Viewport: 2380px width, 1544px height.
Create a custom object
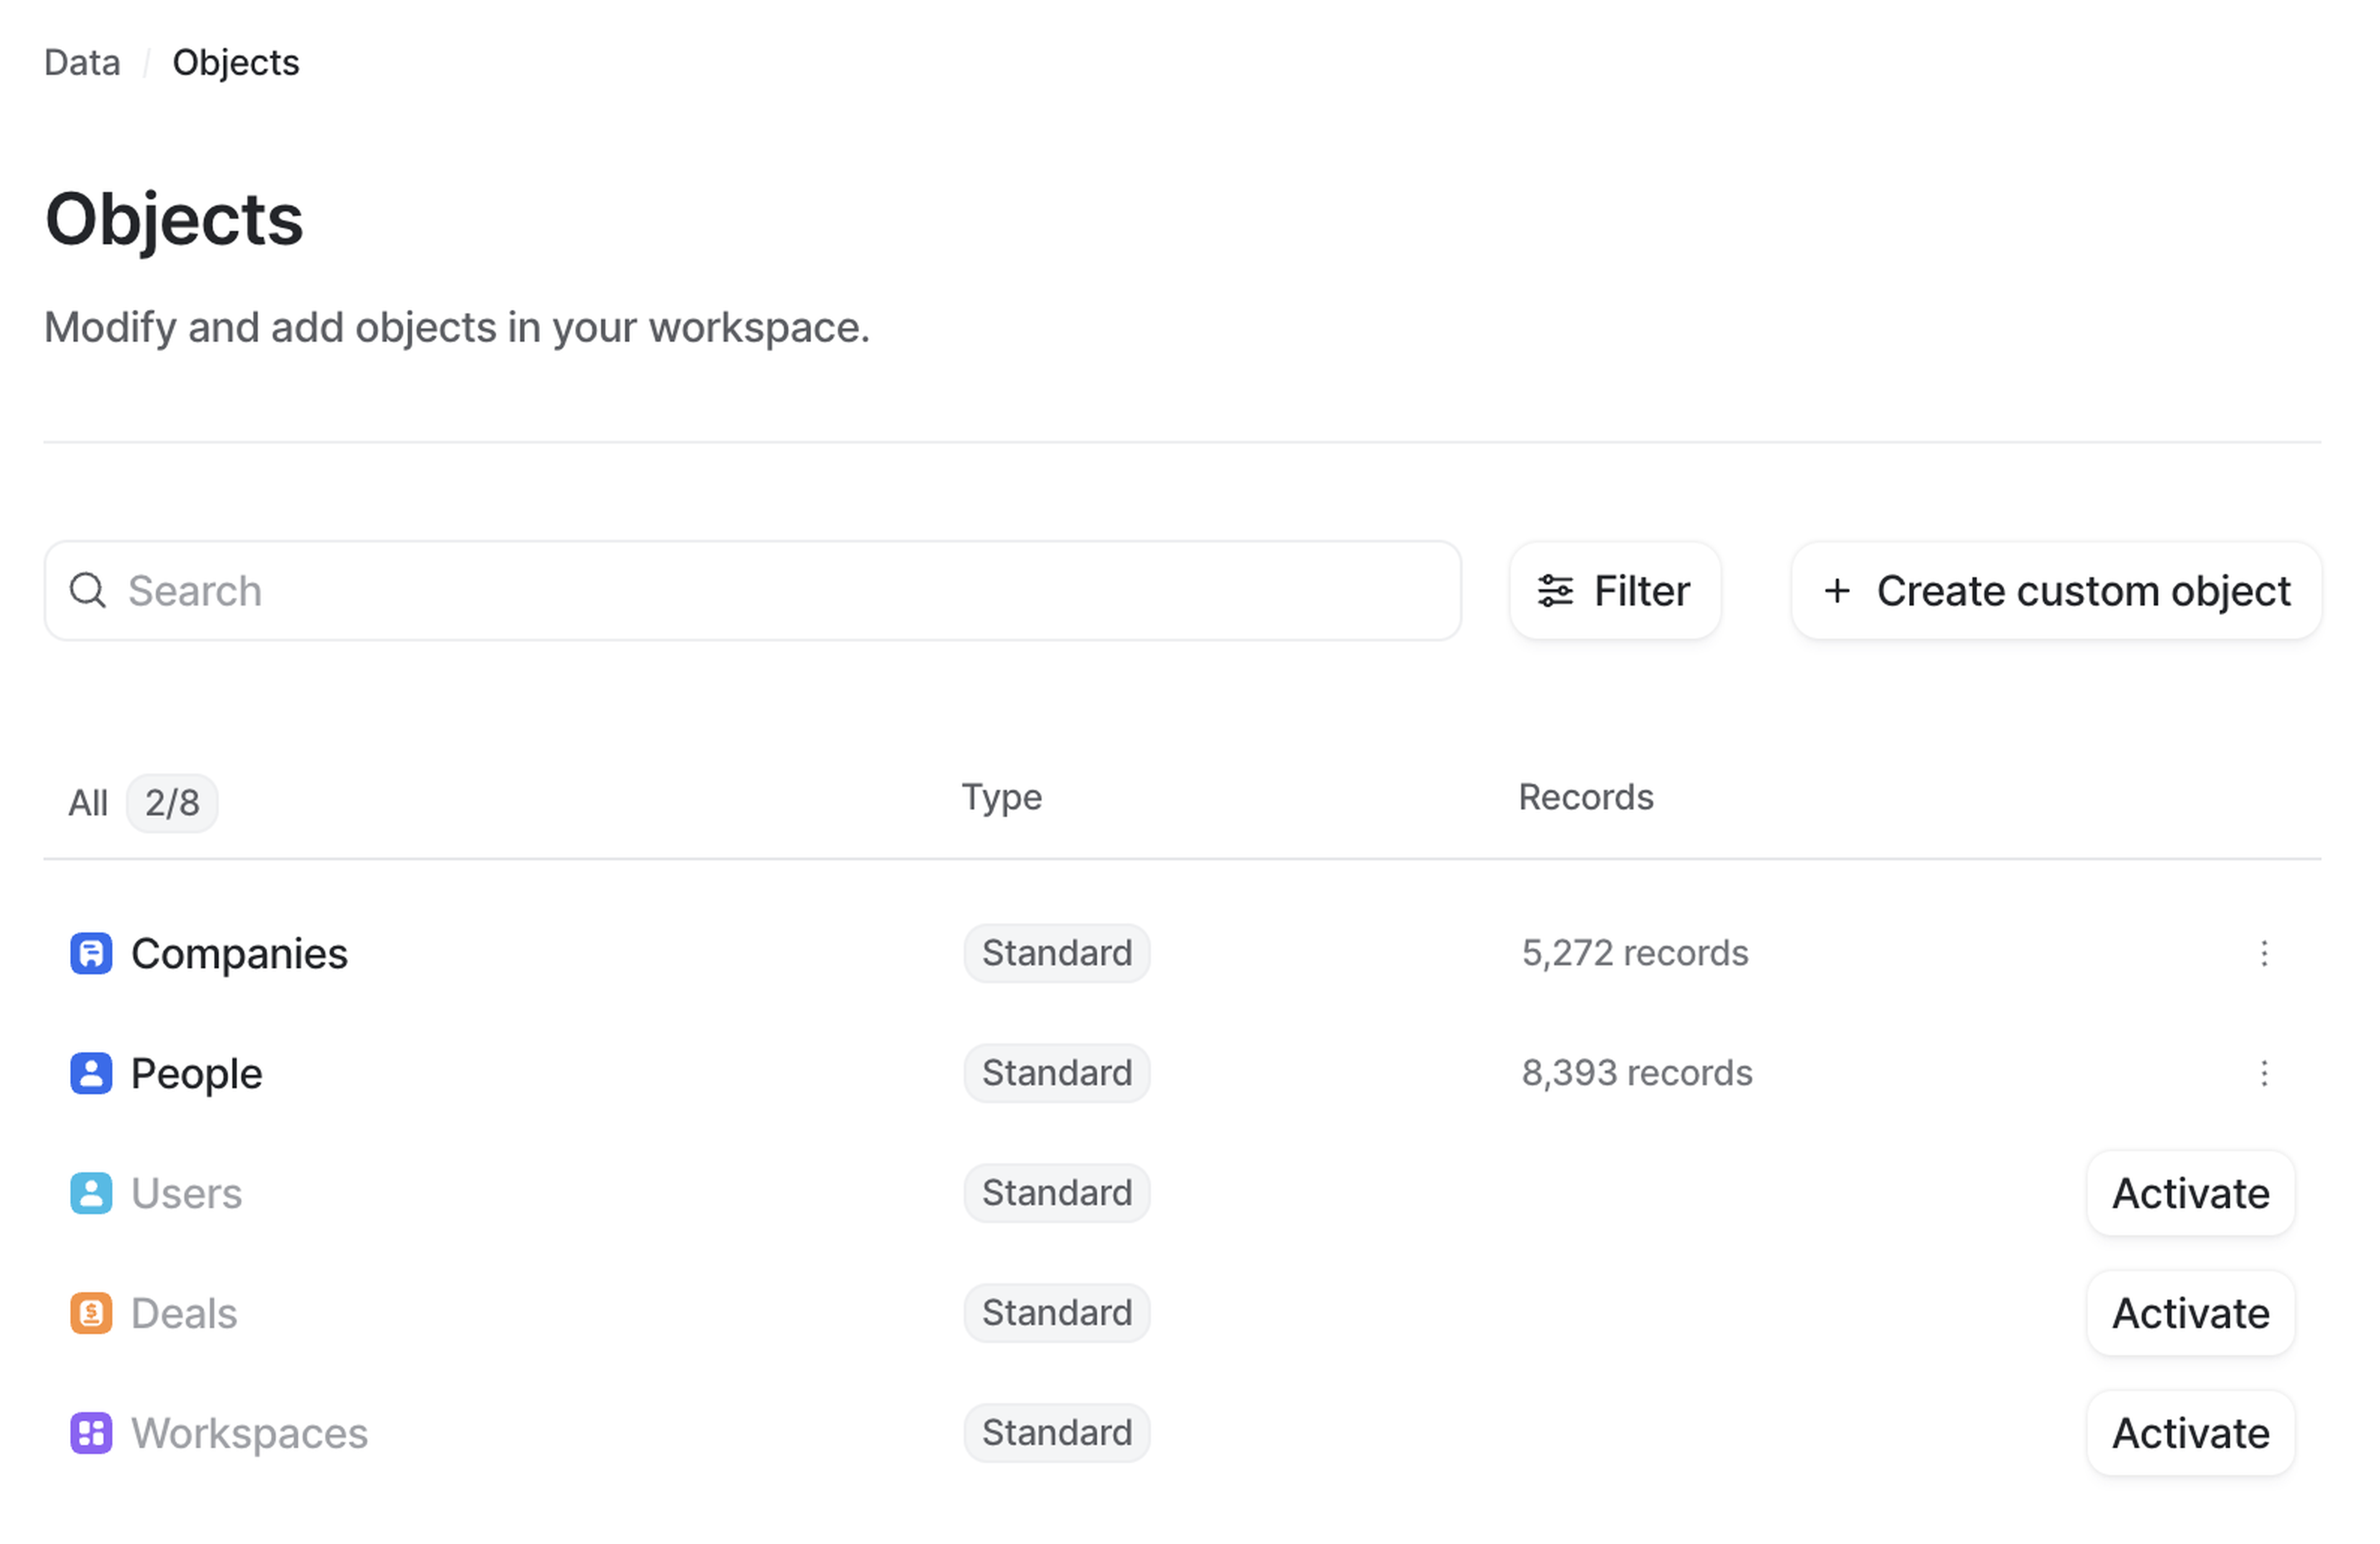click(x=2056, y=591)
